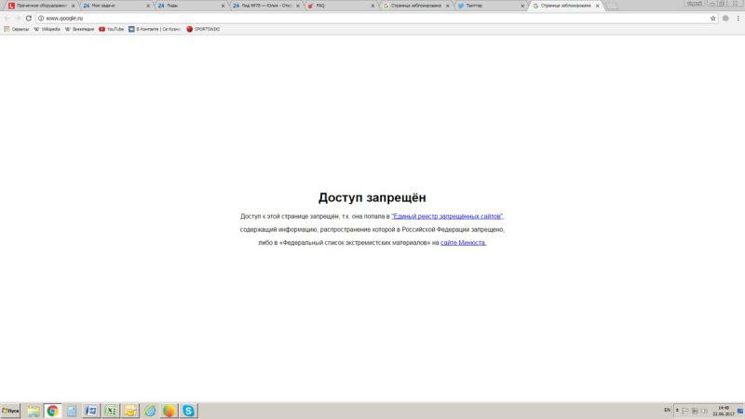The width and height of the screenshot is (745, 419).
Task: Click the browser back arrow
Action: click(7, 18)
